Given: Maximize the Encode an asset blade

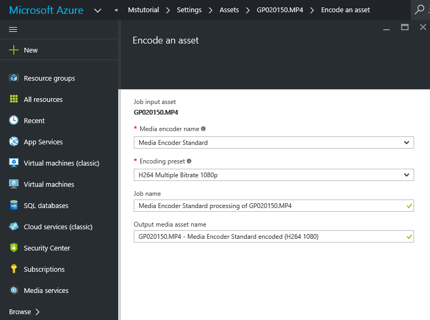Looking at the screenshot, I should (x=405, y=27).
